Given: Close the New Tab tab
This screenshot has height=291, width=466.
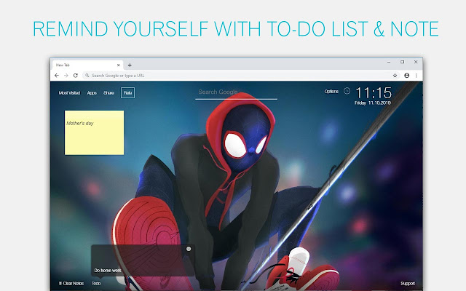Looking at the screenshot, I should (118, 65).
